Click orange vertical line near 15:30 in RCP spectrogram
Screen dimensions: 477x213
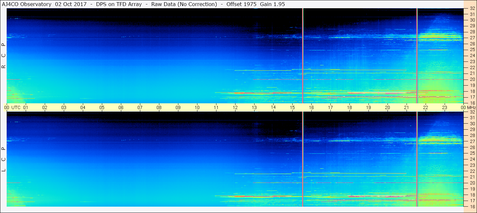[303, 56]
